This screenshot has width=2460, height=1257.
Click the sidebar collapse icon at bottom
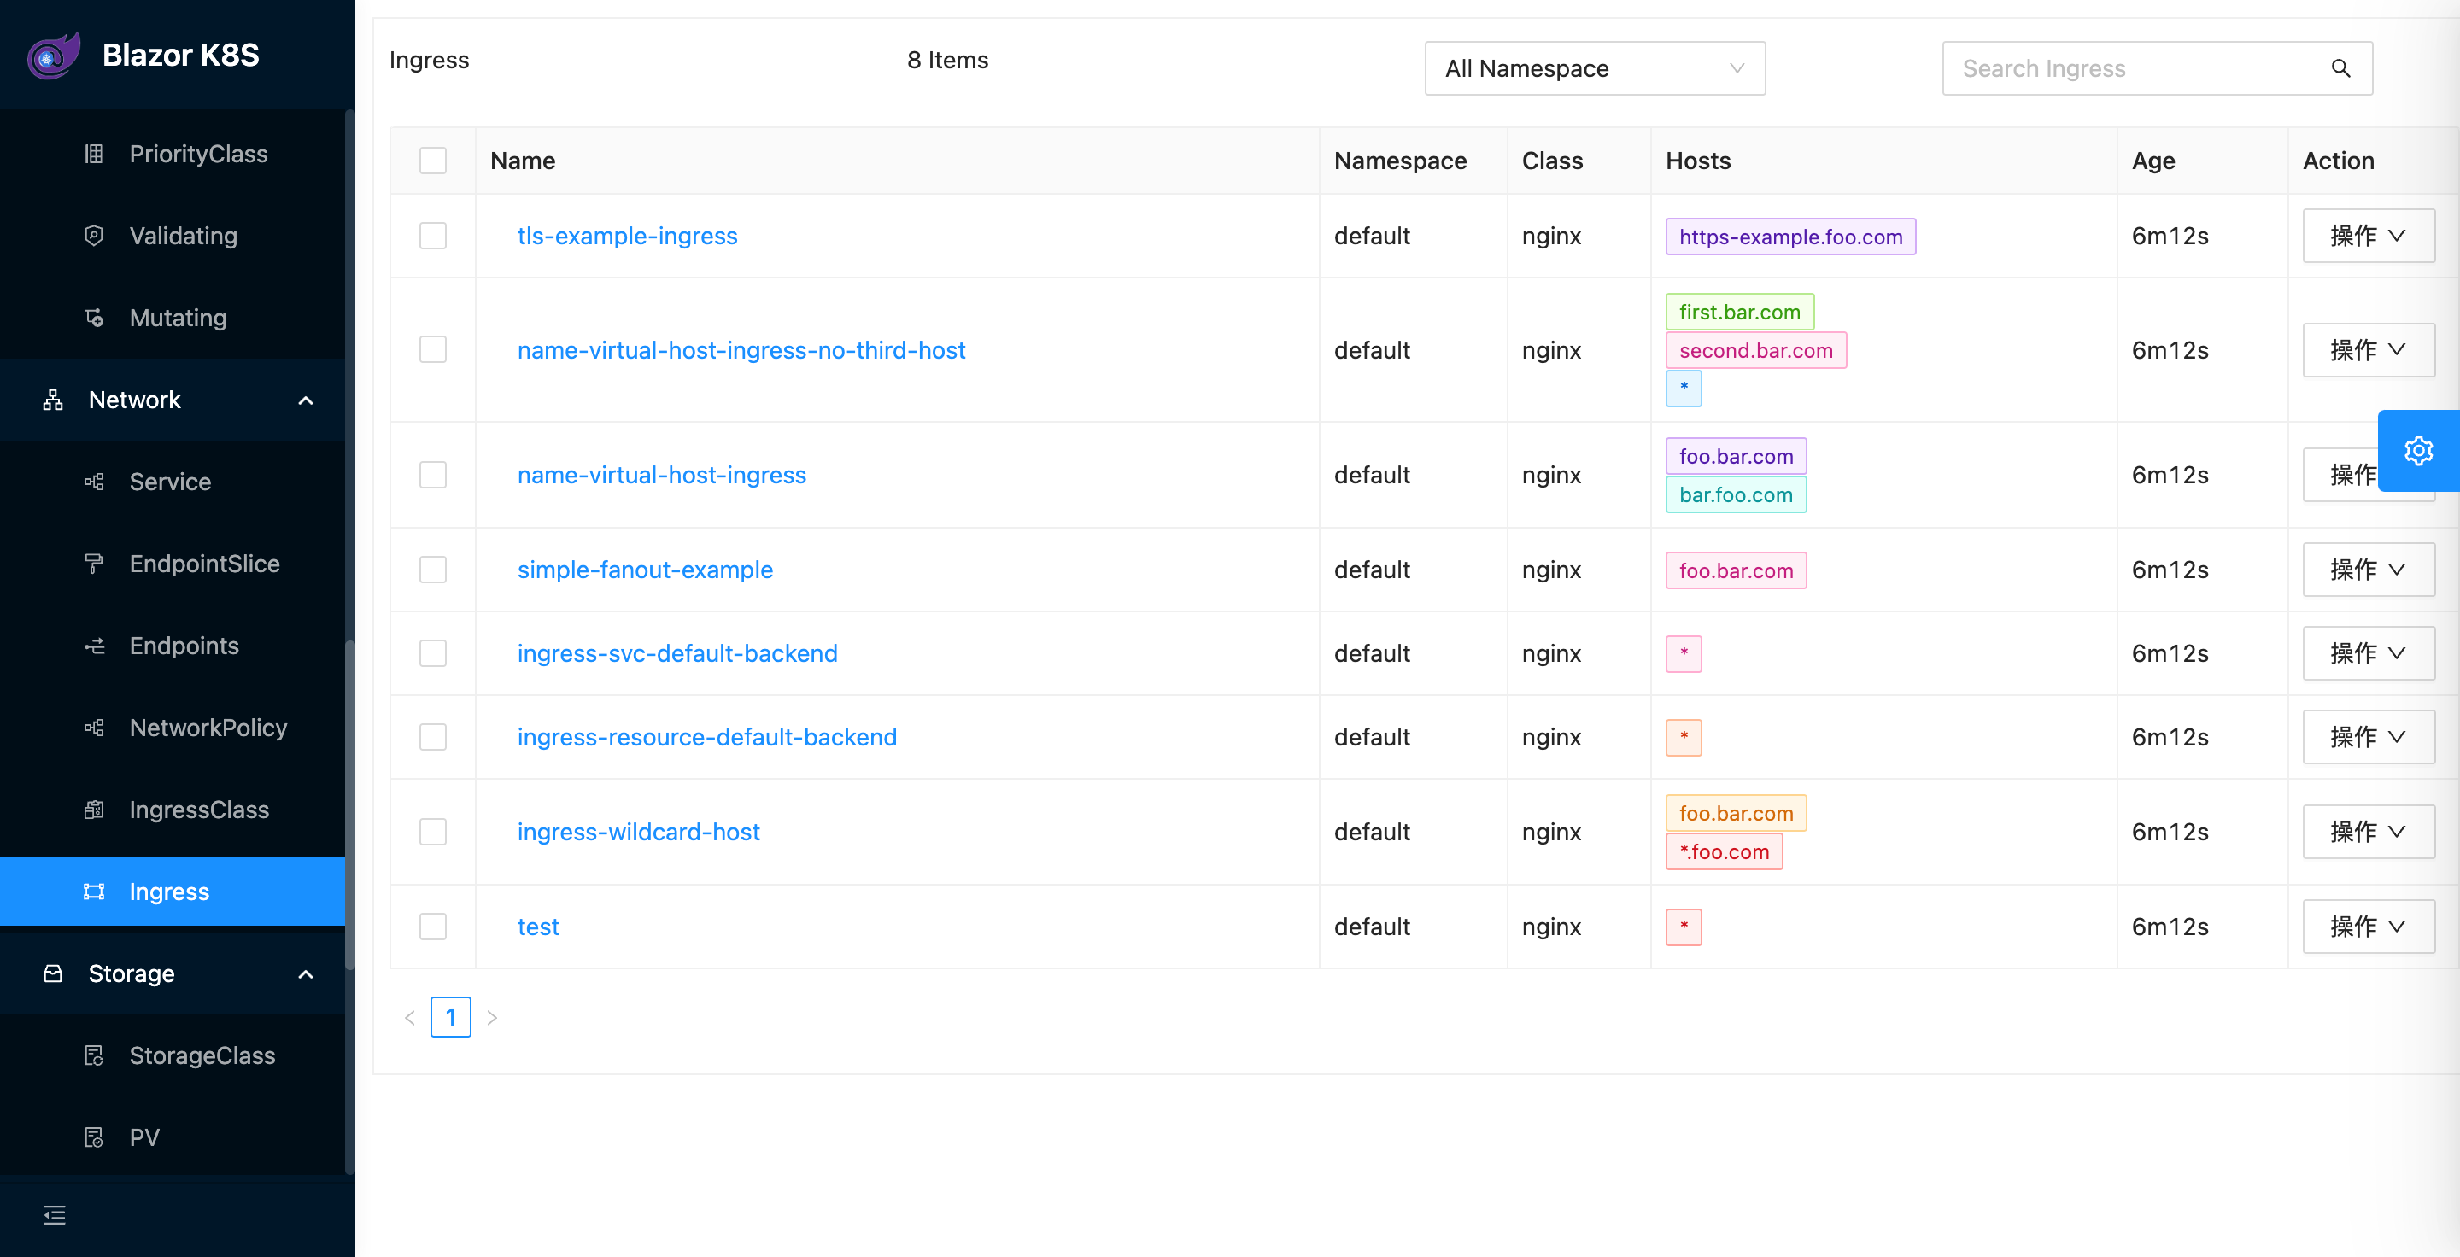click(x=55, y=1215)
